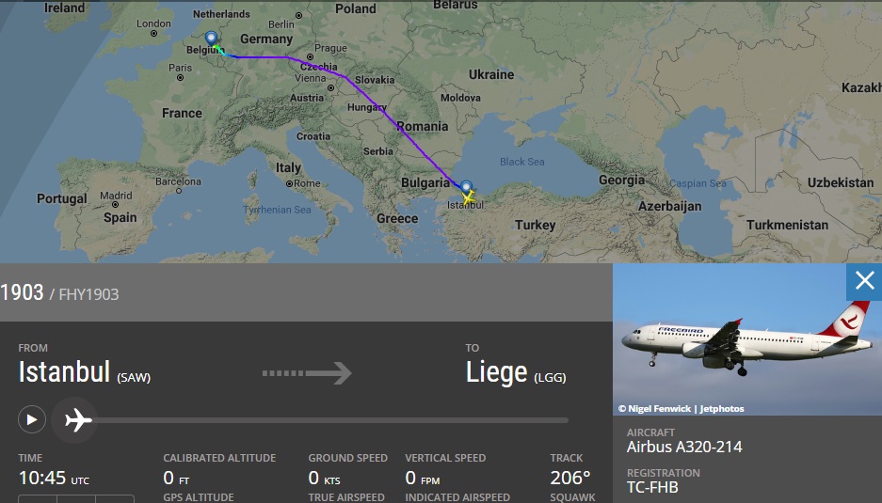
Task: Click the Liege (LGG) destination airport
Action: (x=516, y=373)
